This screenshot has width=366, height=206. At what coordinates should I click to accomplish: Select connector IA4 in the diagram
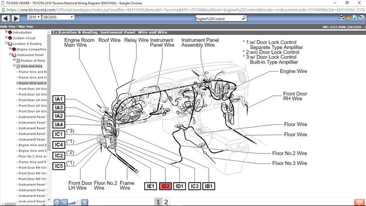coord(59,124)
